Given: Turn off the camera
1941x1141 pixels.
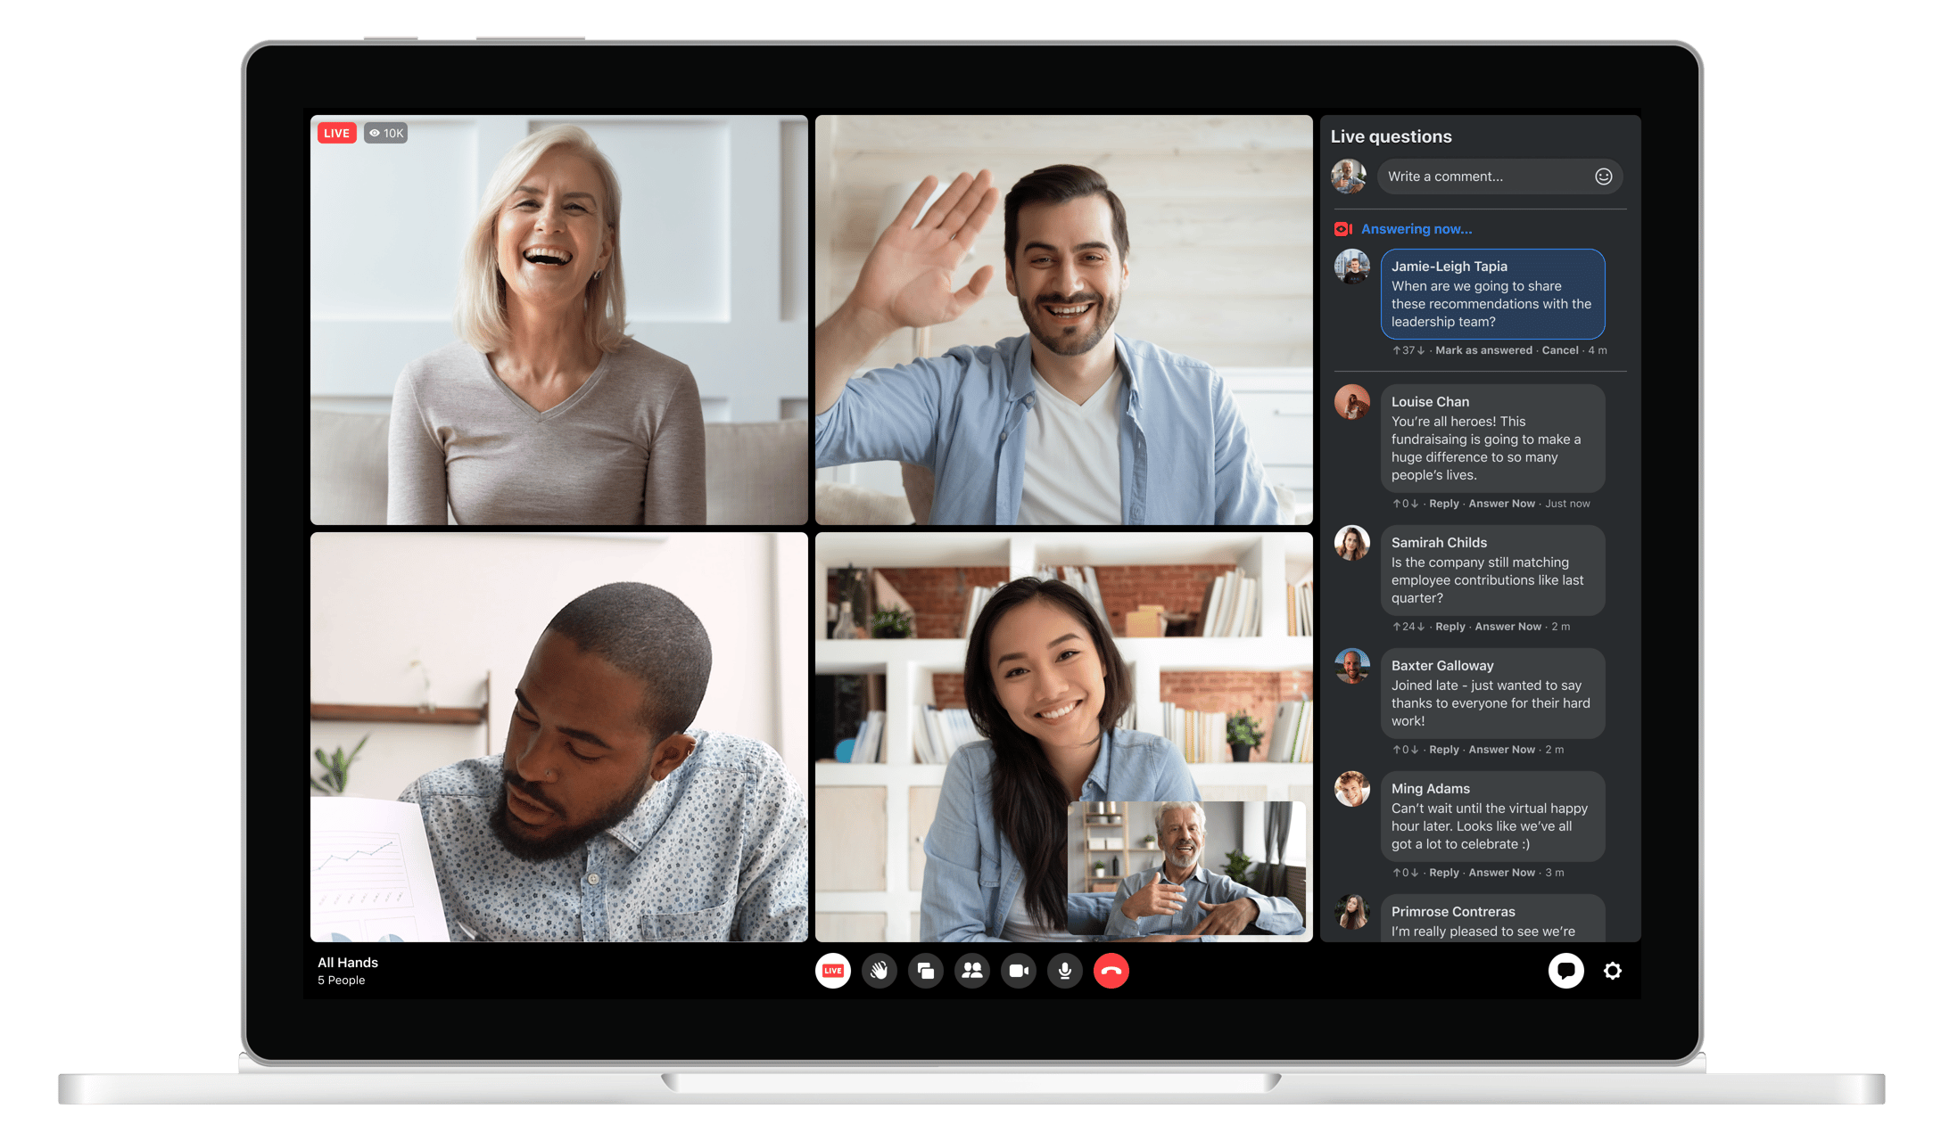Looking at the screenshot, I should coord(1018,971).
